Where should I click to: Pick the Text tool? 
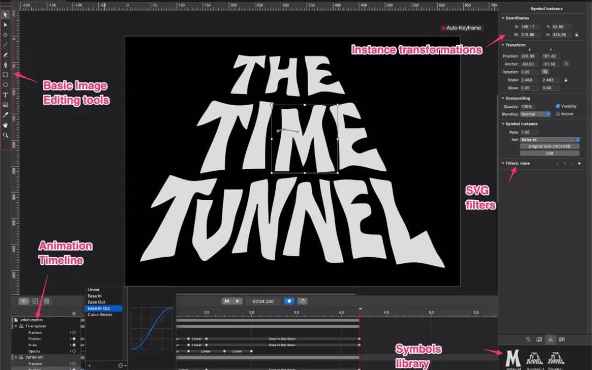coord(6,95)
